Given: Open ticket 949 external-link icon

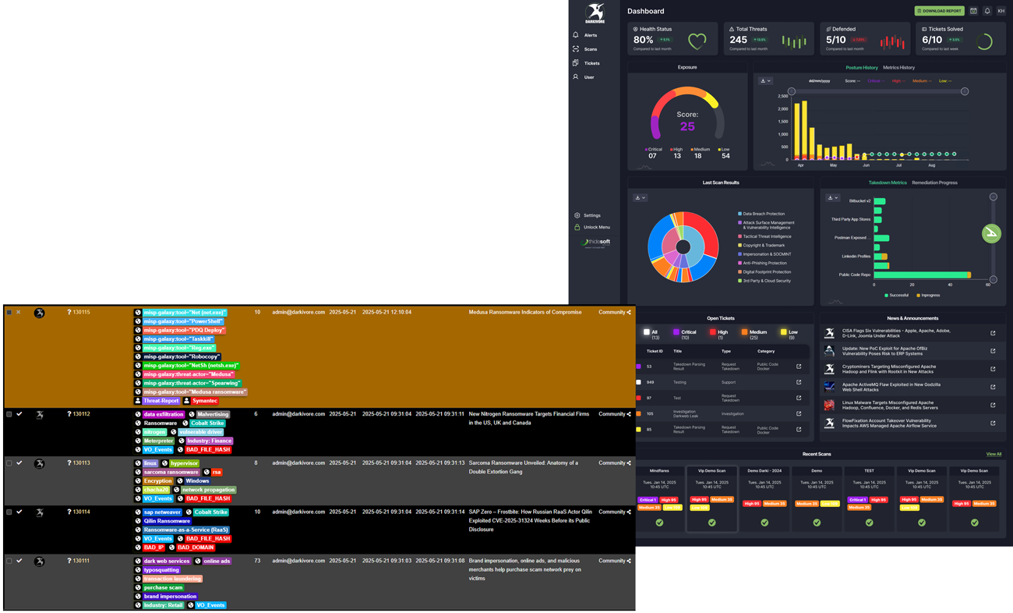Looking at the screenshot, I should [799, 382].
